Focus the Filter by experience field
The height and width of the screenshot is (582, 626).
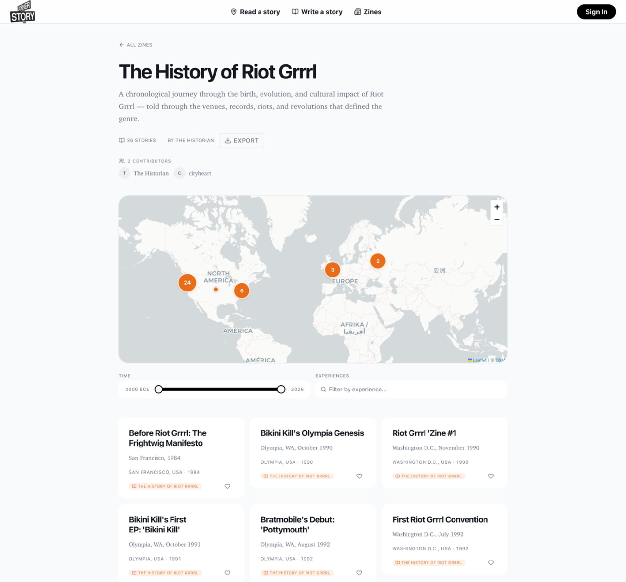click(x=411, y=389)
